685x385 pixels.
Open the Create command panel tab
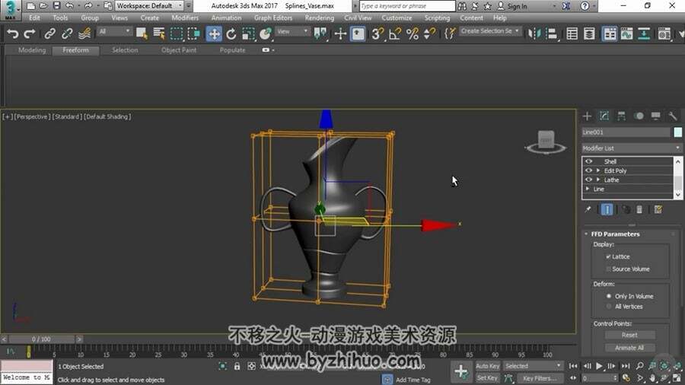587,116
